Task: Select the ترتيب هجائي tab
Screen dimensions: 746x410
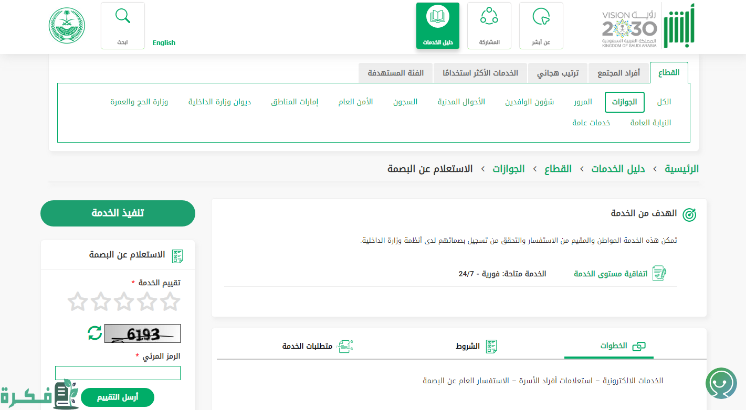Action: 557,73
